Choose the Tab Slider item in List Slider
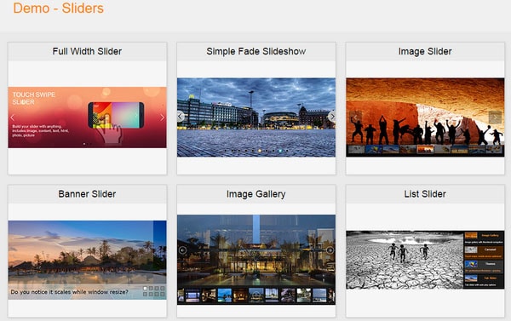511x321 pixels. pos(484,281)
